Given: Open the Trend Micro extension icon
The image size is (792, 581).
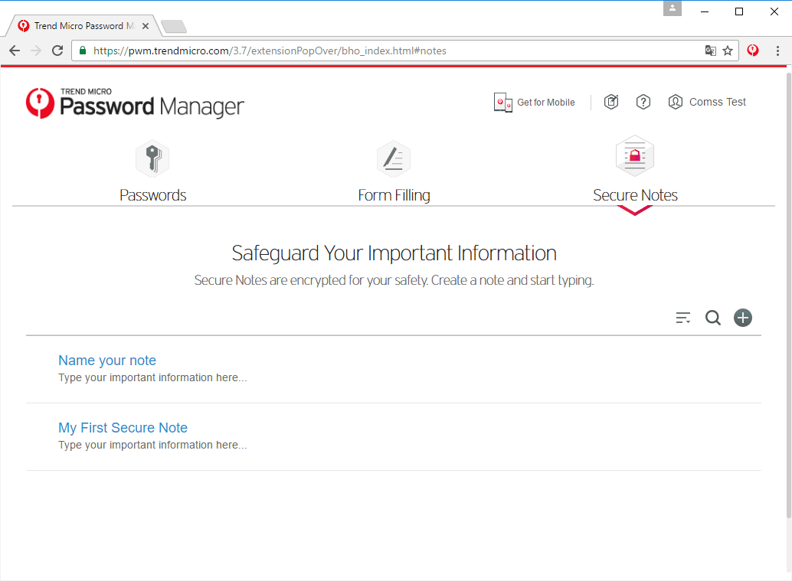Looking at the screenshot, I should [x=753, y=51].
